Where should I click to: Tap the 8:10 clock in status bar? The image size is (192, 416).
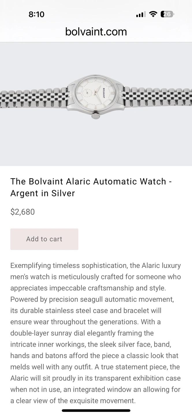[37, 14]
